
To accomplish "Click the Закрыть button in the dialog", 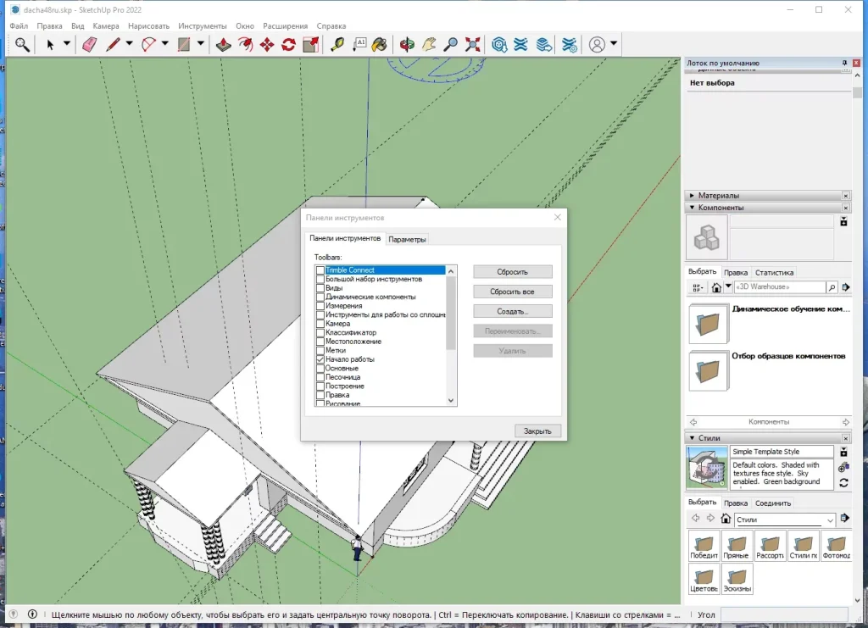I will pos(537,431).
